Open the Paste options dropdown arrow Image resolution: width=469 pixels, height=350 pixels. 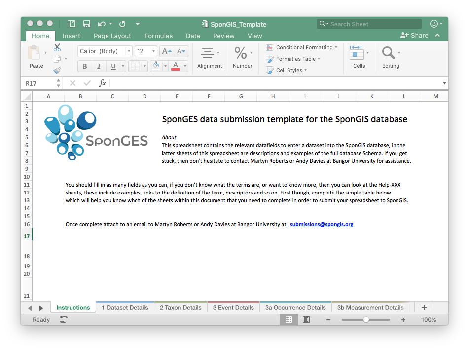[x=45, y=53]
